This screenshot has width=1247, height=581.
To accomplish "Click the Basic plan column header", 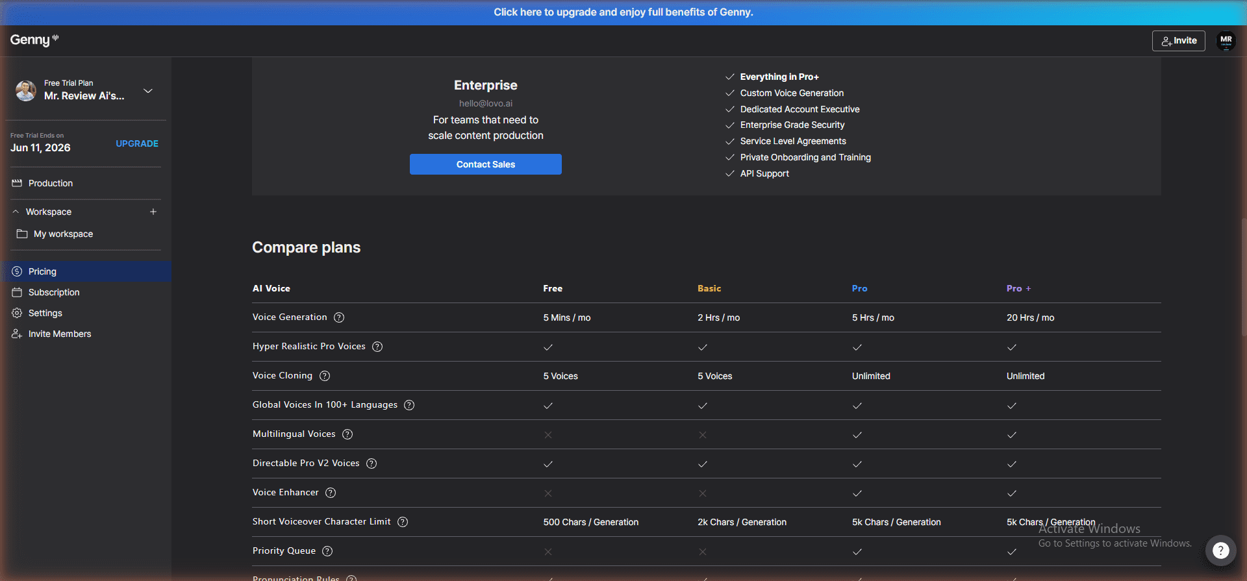I will click(x=709, y=288).
